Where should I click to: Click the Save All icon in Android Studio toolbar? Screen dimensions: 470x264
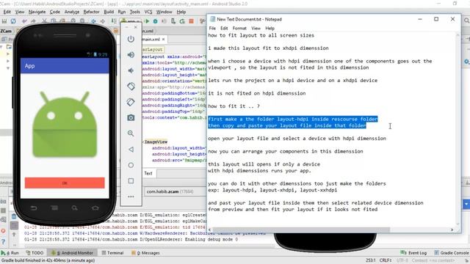coord(4,21)
